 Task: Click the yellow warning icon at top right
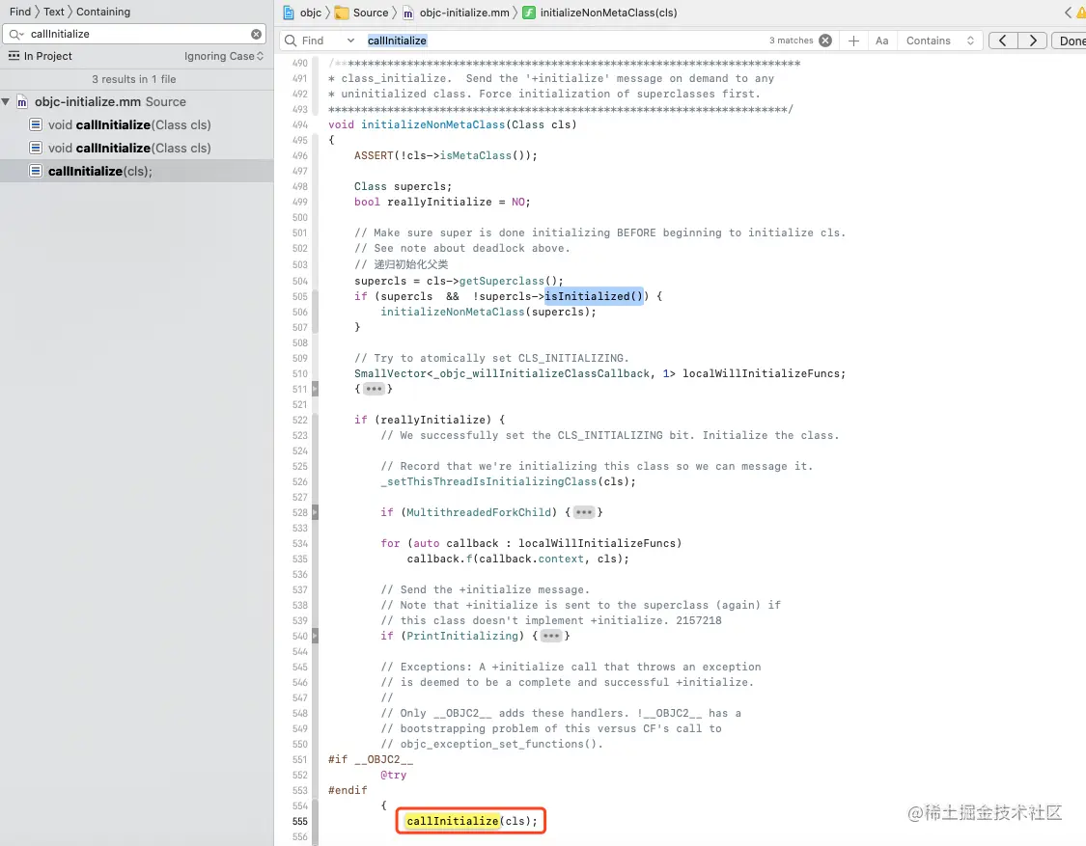point(1081,13)
